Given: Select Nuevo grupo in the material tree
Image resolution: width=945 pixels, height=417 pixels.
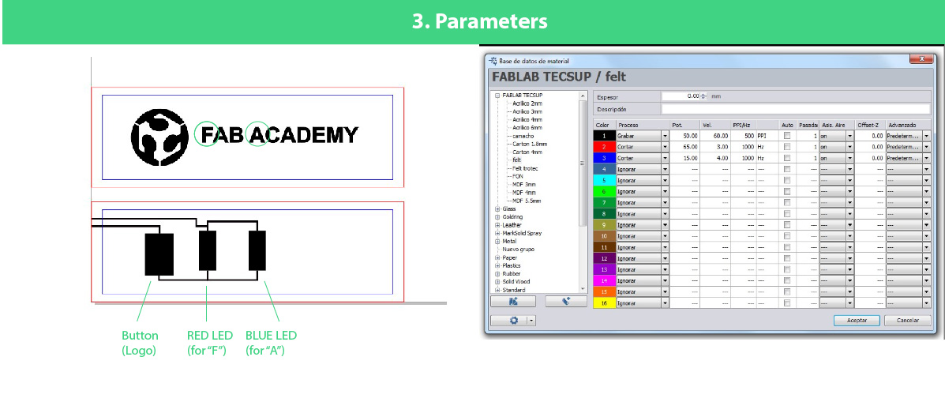Looking at the screenshot, I should click(519, 249).
